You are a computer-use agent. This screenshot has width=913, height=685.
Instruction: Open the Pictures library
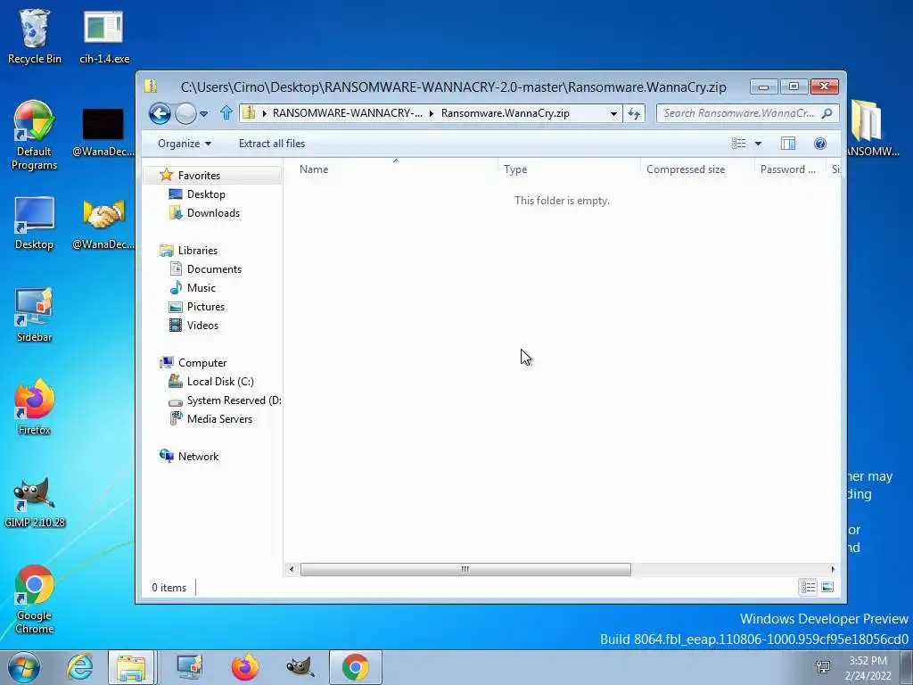coord(206,307)
